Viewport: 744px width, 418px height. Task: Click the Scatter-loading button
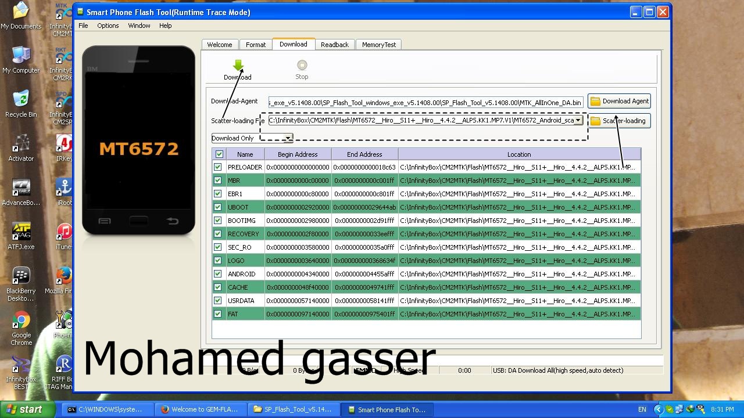[x=620, y=121]
